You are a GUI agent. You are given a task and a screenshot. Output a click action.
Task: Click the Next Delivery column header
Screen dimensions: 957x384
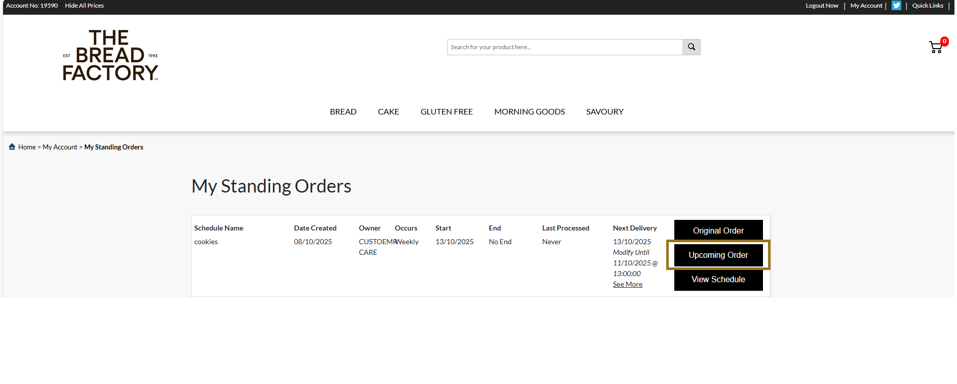[635, 228]
